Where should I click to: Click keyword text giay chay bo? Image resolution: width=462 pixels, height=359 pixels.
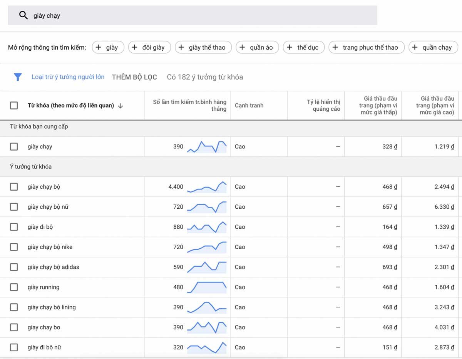[x=44, y=327]
